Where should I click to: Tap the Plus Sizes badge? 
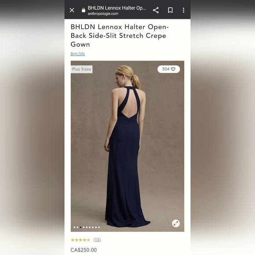pos(81,69)
